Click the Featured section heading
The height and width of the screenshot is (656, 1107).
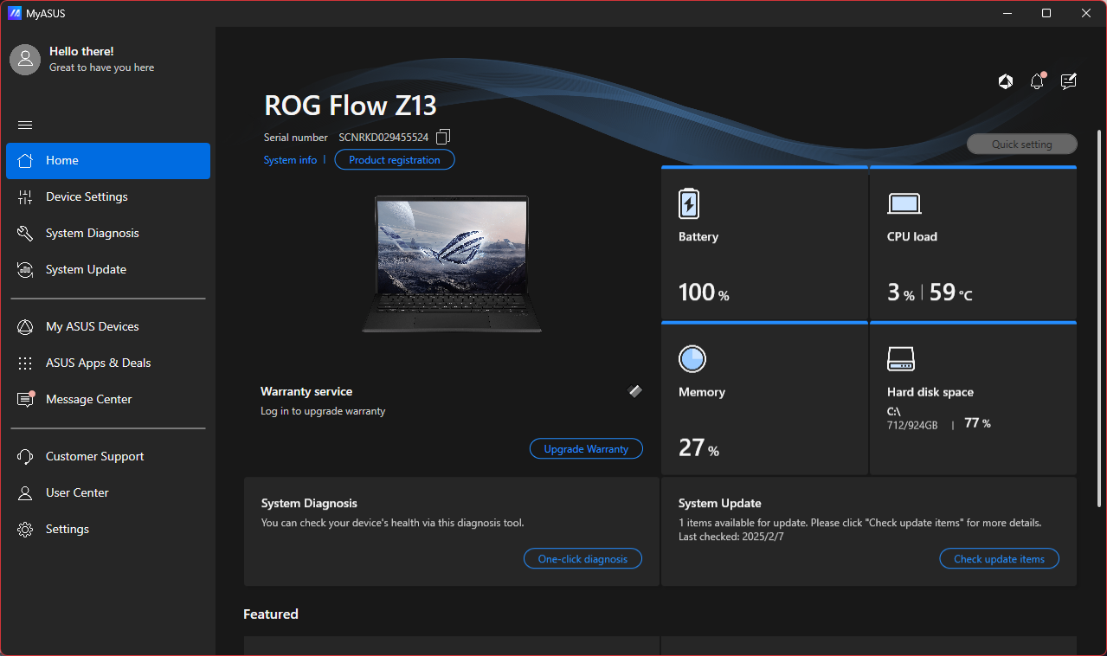[271, 614]
